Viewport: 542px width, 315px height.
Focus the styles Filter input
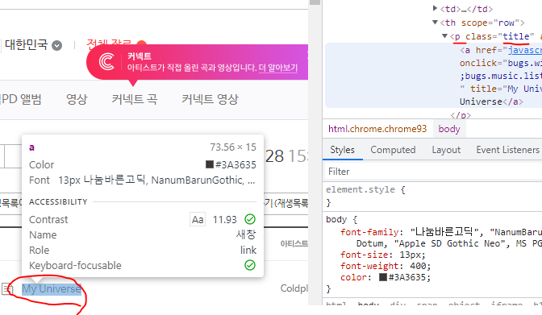click(x=433, y=172)
